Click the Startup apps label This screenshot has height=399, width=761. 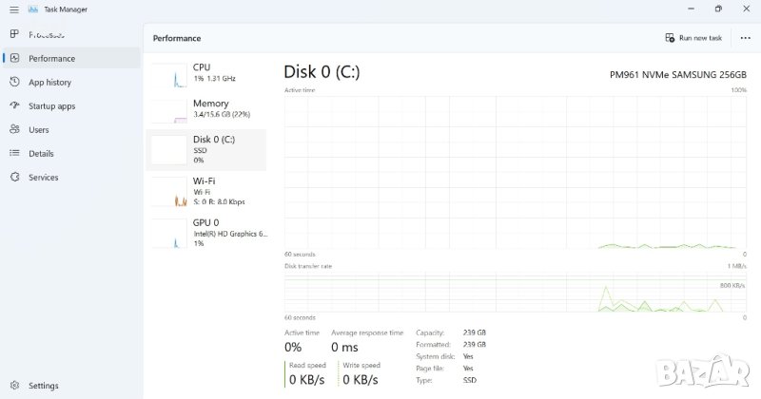[x=51, y=105]
